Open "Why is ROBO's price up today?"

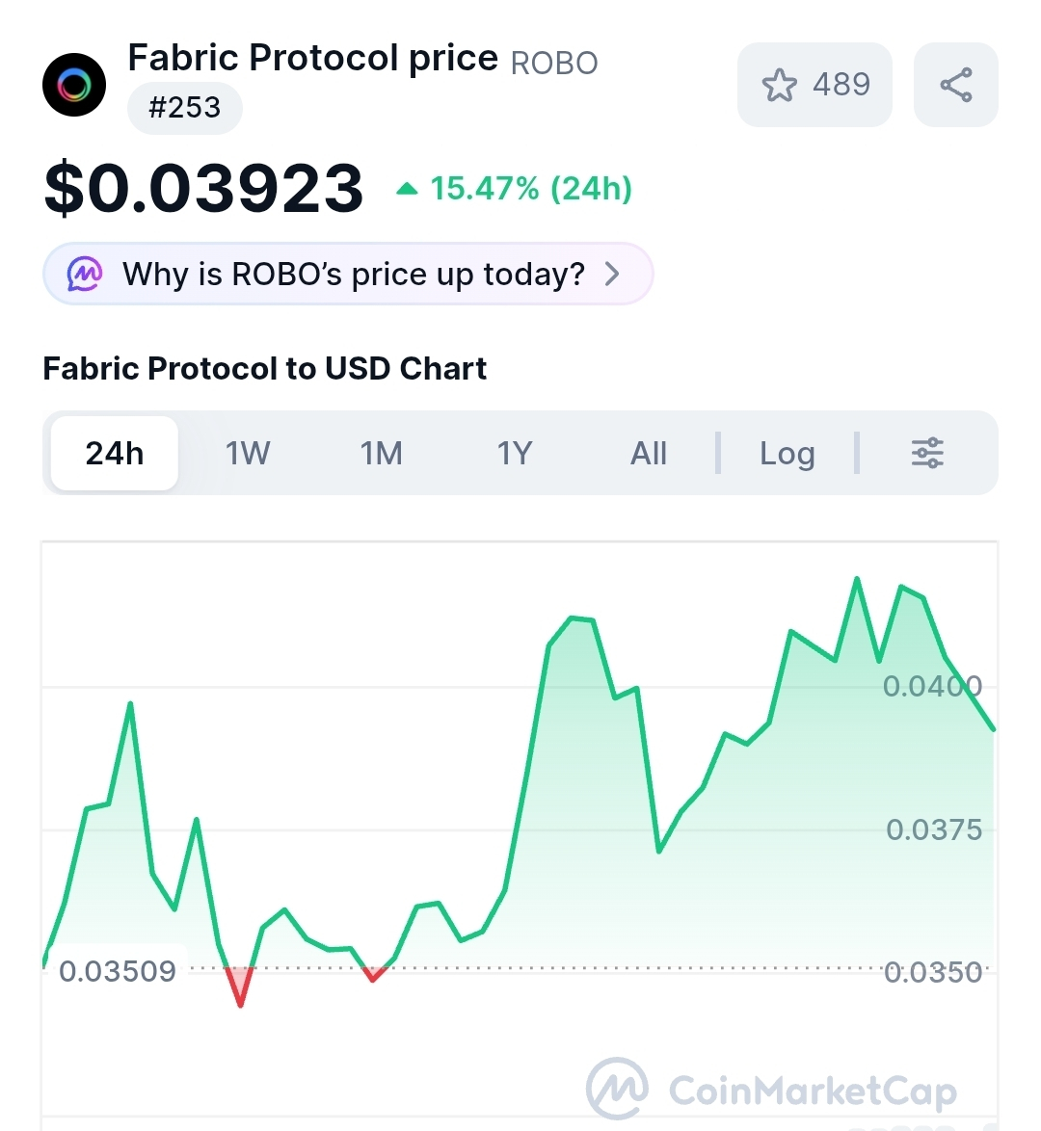[353, 275]
